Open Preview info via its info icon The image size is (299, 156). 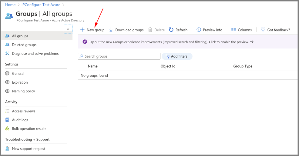199,30
